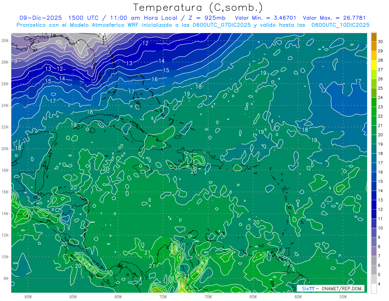This screenshot has height=301, width=389.
Task: Pick white swatch below scale label 4
Action: point(374,289)
